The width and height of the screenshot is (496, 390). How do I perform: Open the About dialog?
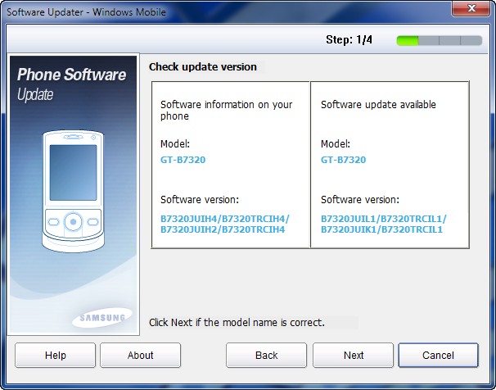point(141,356)
